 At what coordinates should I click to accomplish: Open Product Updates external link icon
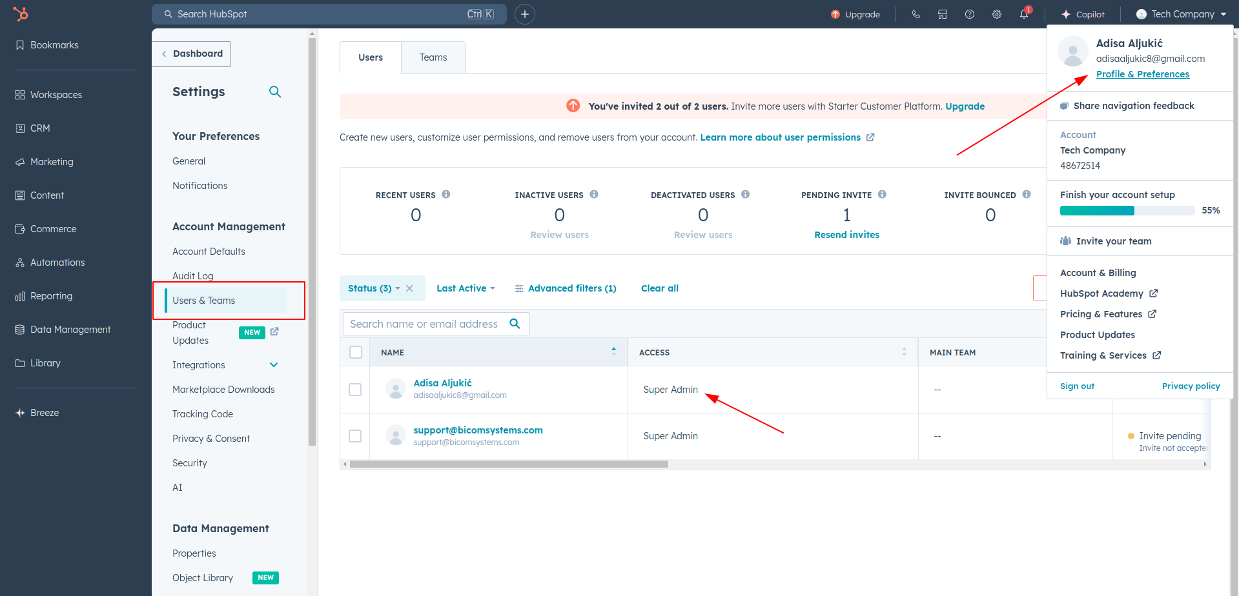(274, 332)
